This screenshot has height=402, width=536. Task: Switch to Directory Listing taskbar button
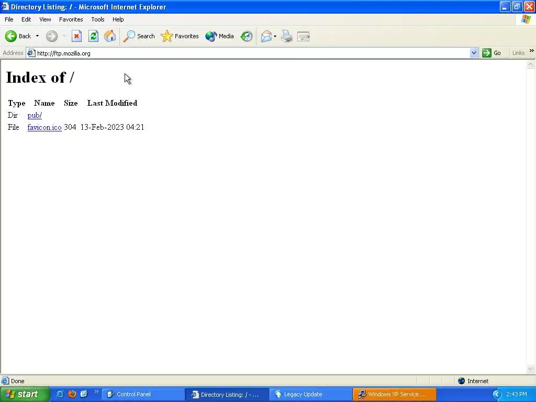pyautogui.click(x=227, y=395)
